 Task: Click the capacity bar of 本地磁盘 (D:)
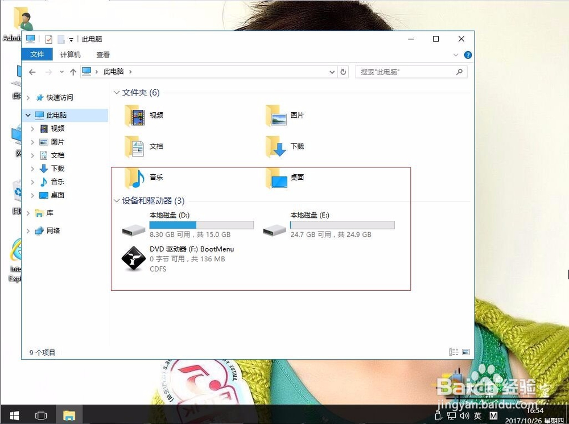pos(202,224)
